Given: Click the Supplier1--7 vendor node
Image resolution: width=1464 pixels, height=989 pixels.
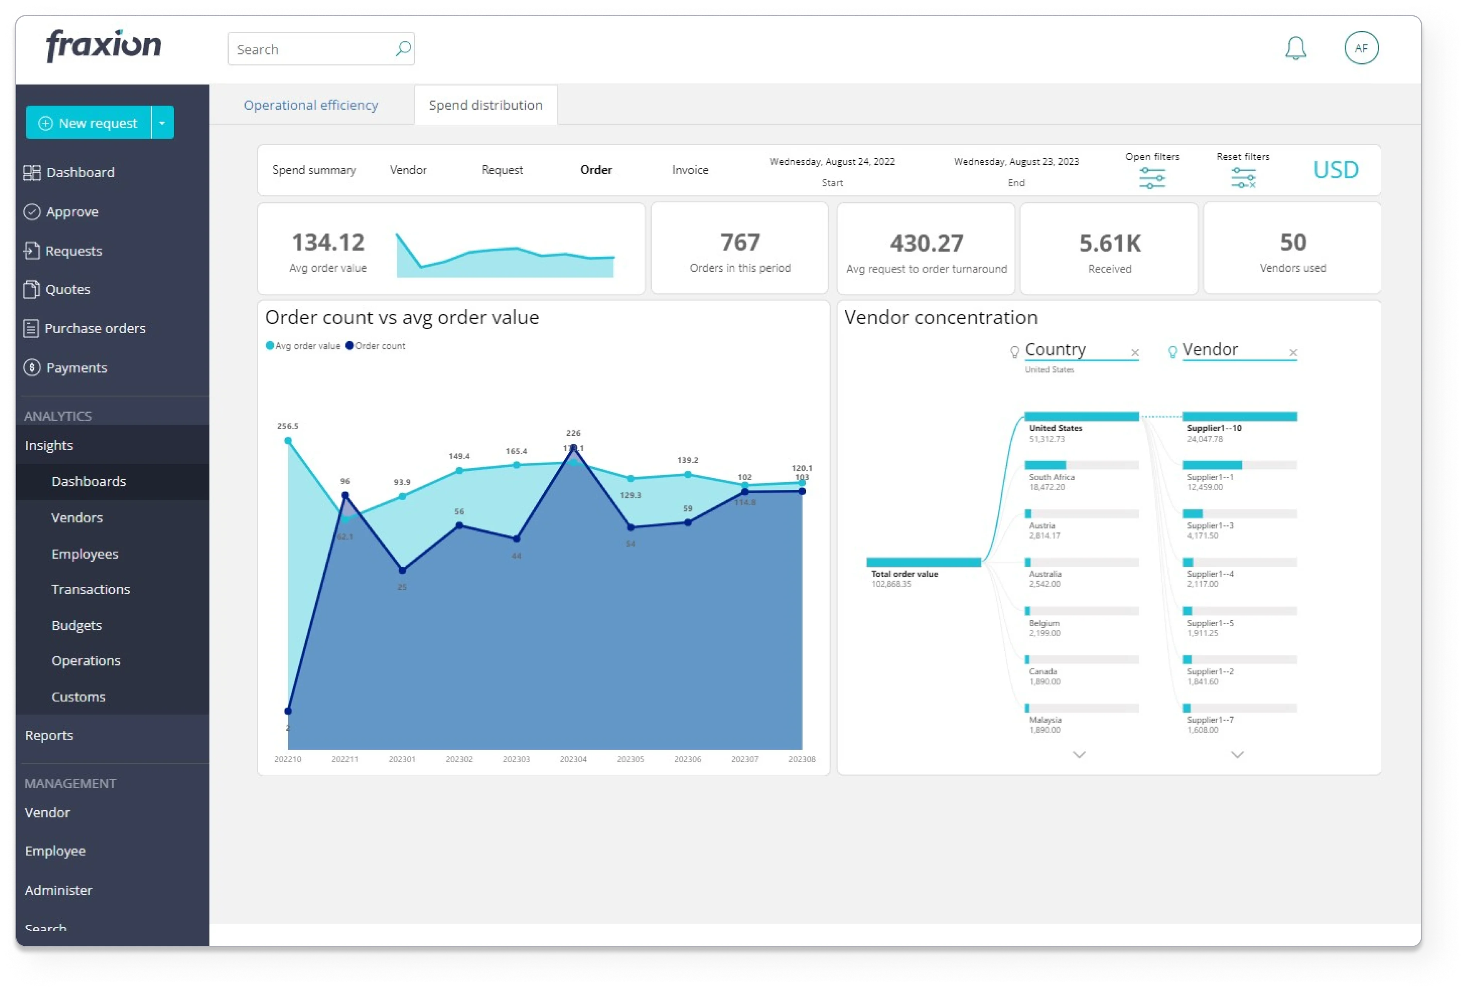Looking at the screenshot, I should (x=1239, y=719).
